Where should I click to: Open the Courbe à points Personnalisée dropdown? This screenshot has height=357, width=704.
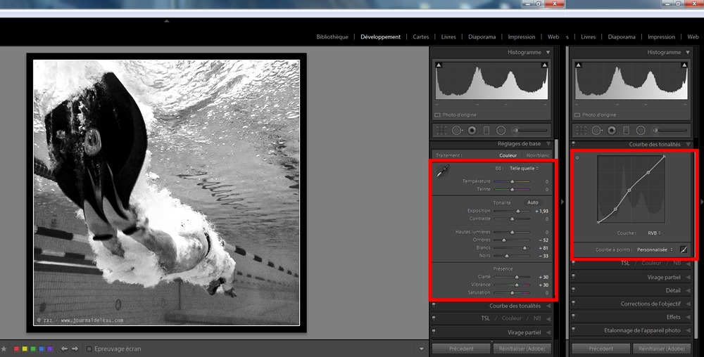[655, 250]
